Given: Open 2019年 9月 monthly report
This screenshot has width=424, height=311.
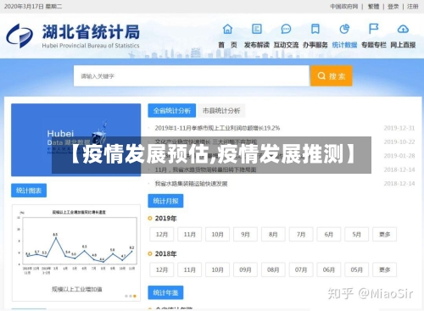Looking at the screenshot, I should pyautogui.click(x=245, y=234).
